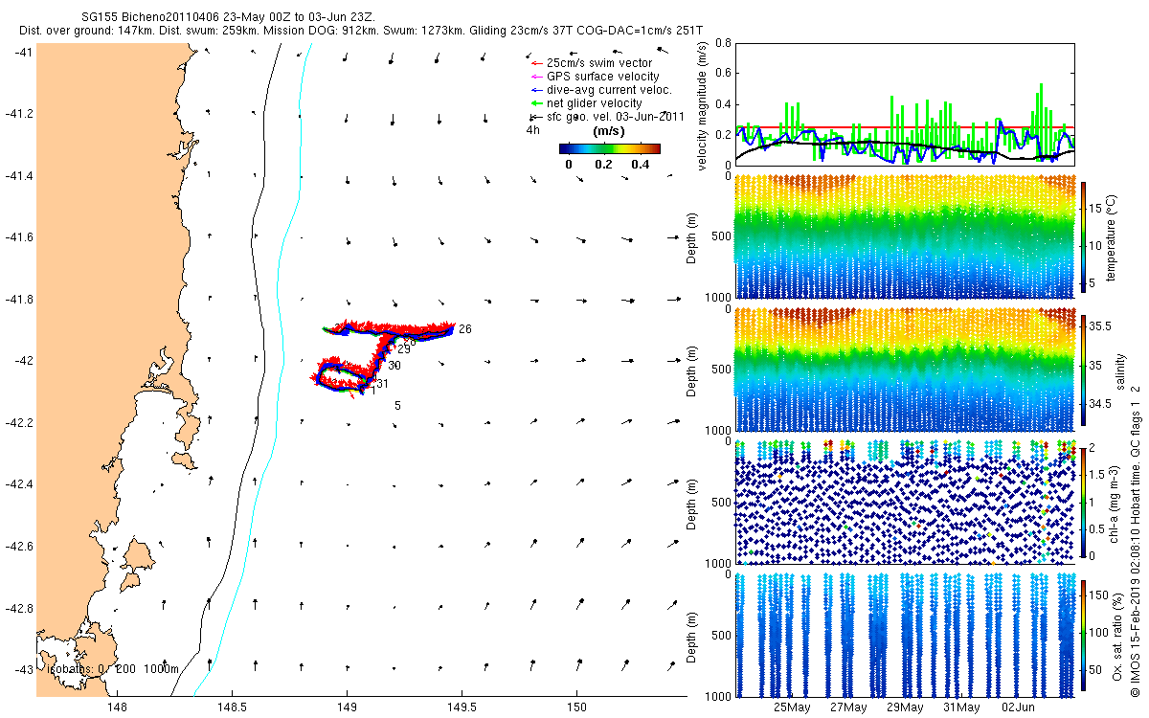Click the longitude tick label '148.5'
The image size is (1149, 718).
click(x=233, y=708)
